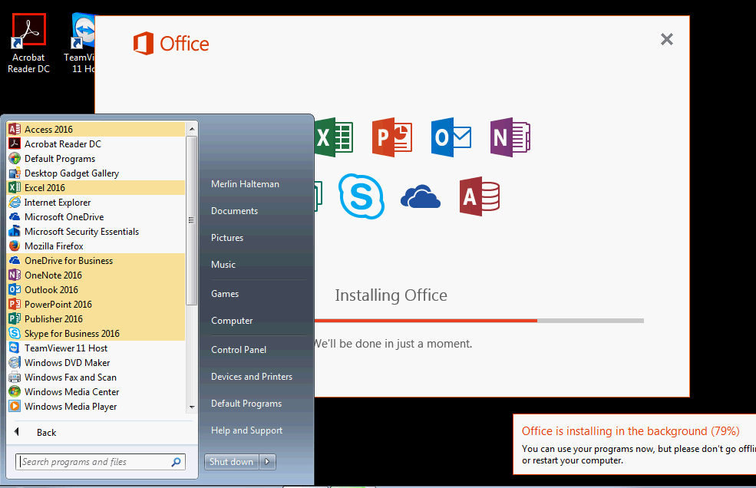Image resolution: width=756 pixels, height=488 pixels.
Task: Click the Access database icon in the installer
Action: point(479,196)
